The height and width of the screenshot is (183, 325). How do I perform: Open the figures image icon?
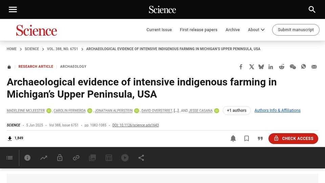(92, 158)
